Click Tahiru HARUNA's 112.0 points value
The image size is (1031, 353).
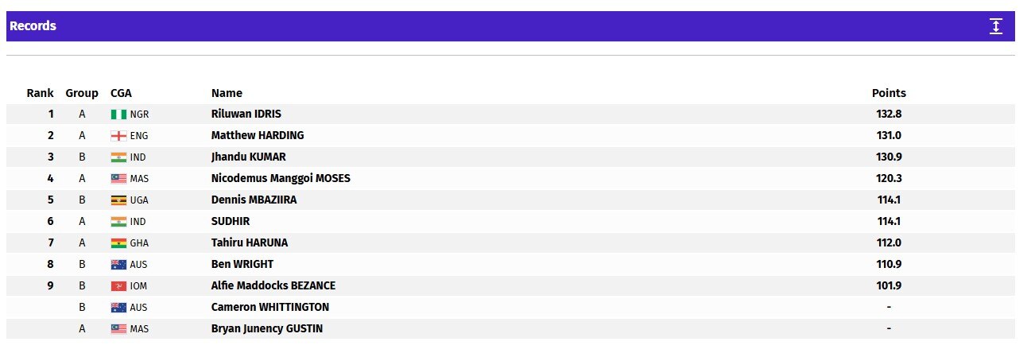(x=889, y=242)
